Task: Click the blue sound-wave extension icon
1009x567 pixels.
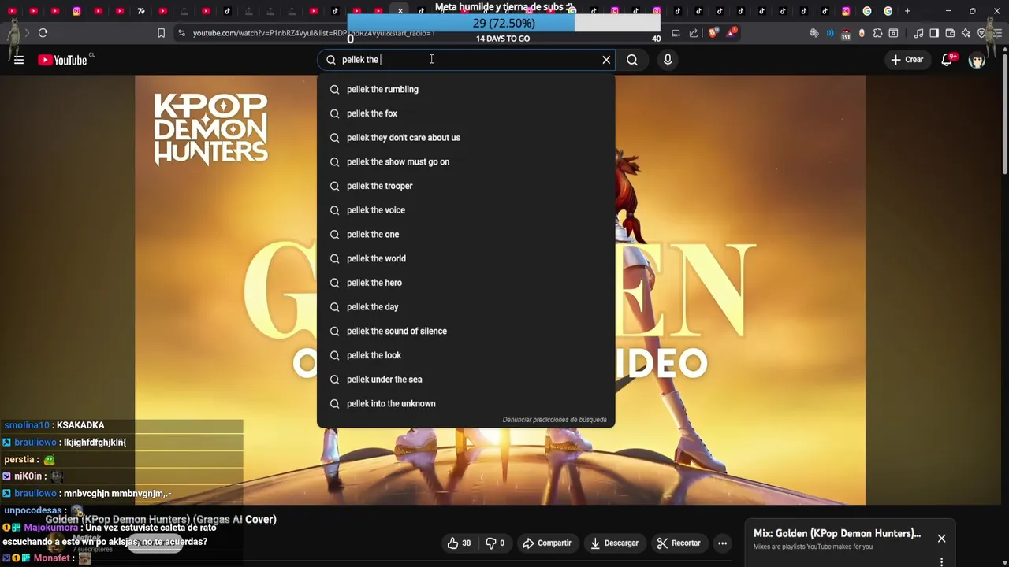Action: [830, 33]
